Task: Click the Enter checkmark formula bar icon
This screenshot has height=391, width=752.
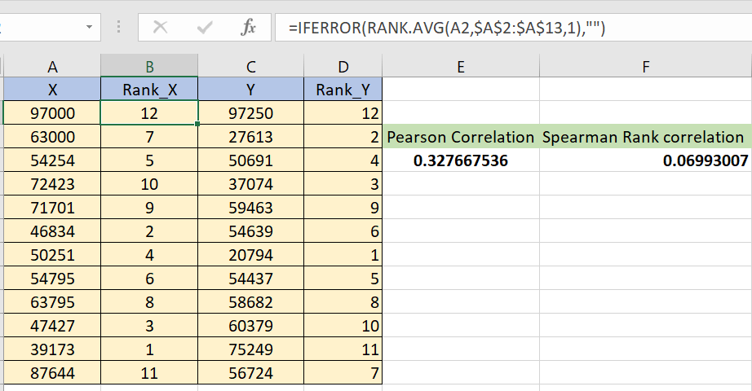Action: click(205, 28)
